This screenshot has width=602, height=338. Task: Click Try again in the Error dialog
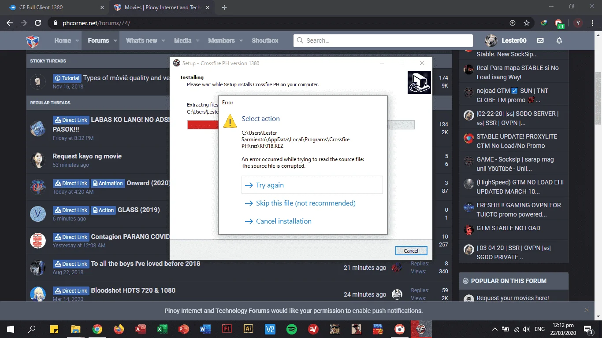click(x=312, y=185)
